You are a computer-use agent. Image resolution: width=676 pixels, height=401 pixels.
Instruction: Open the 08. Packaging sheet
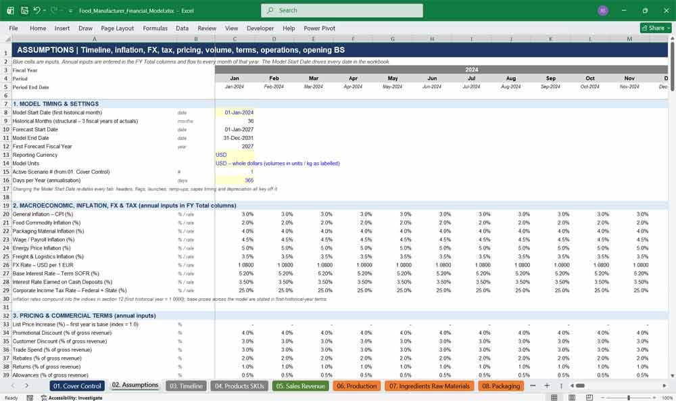[501, 386]
